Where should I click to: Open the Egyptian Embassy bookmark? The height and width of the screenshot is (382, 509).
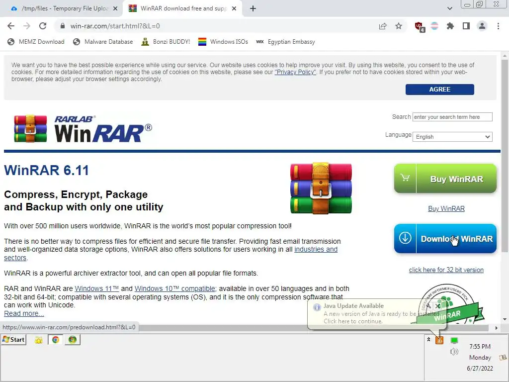coord(286,42)
